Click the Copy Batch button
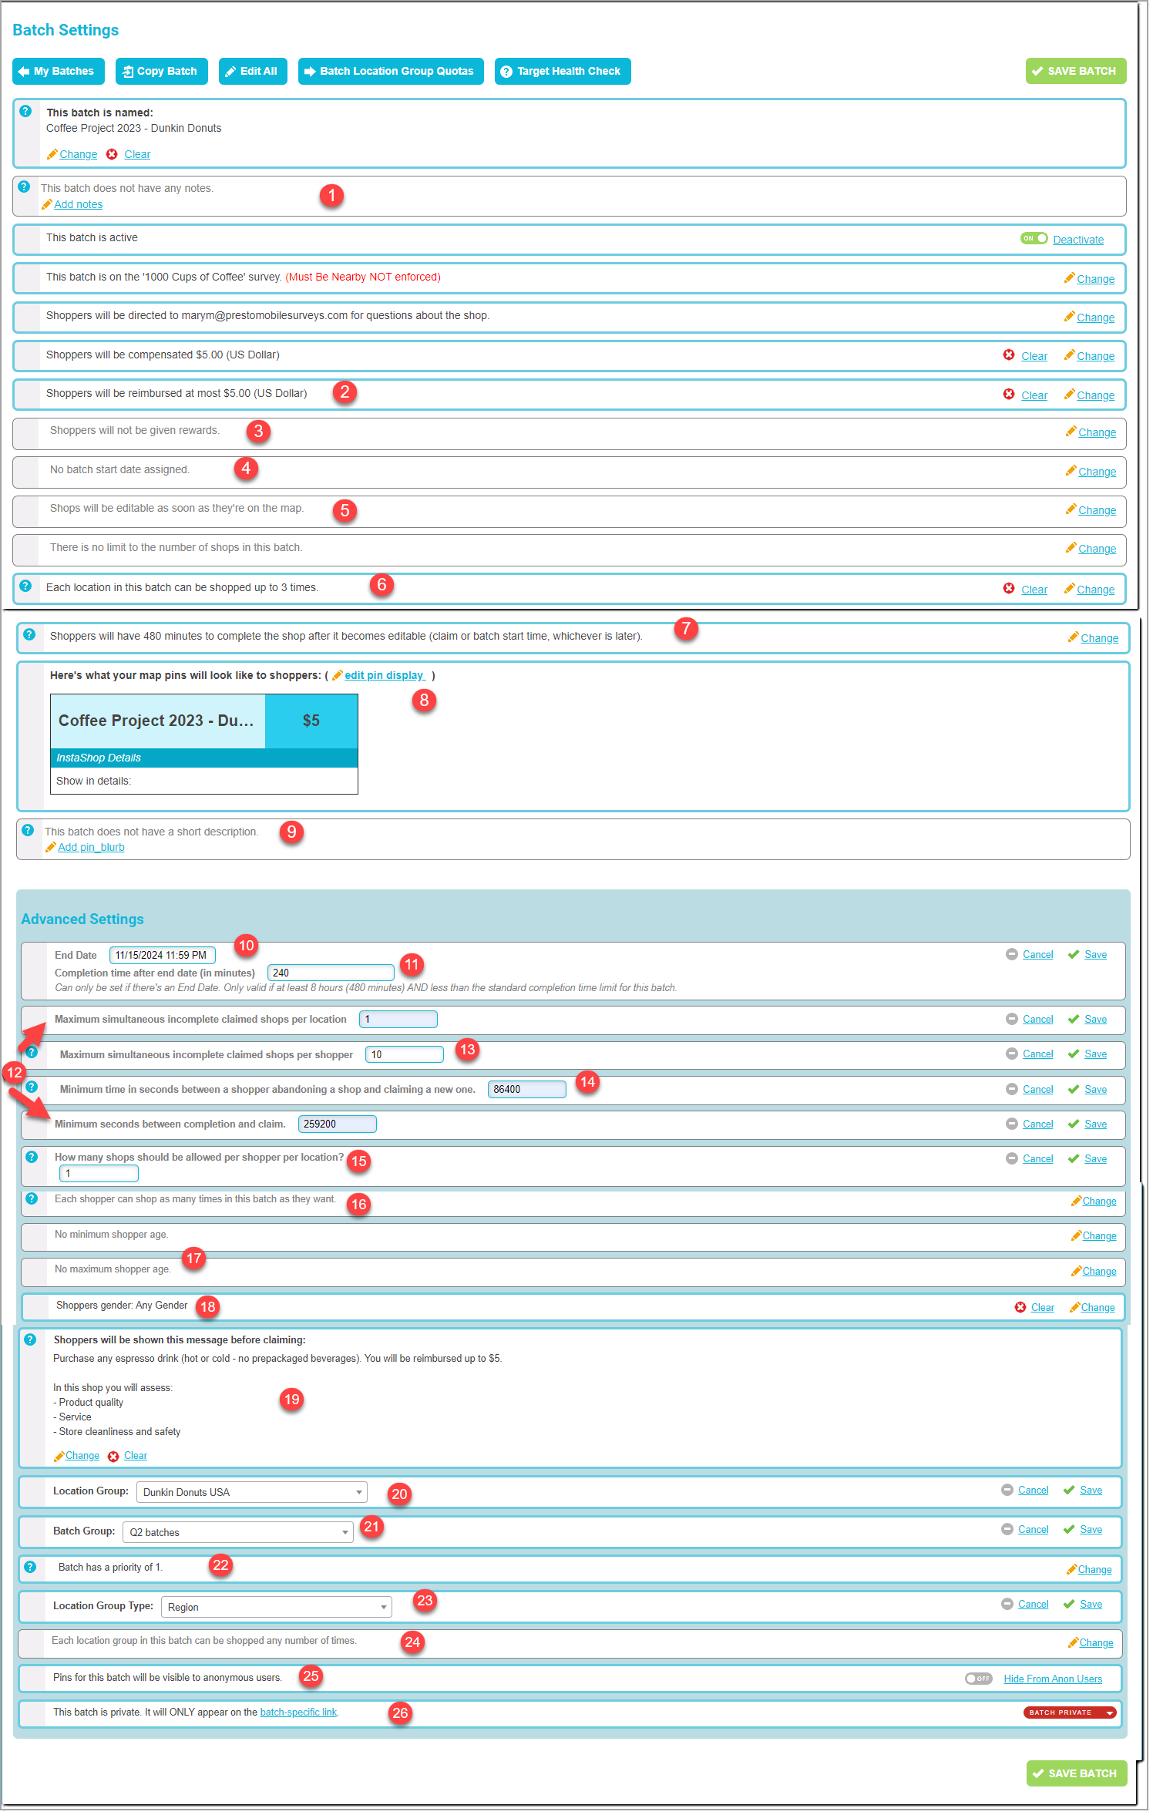 tap(162, 71)
